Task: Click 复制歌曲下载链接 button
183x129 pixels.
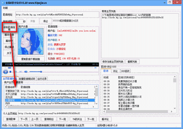Action: coord(30,59)
